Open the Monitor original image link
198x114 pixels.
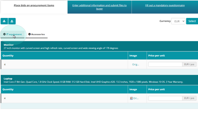[135, 64]
